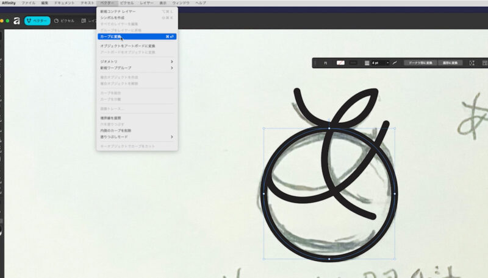
Task: Select the ellipse right middle handle
Action: coord(395,193)
